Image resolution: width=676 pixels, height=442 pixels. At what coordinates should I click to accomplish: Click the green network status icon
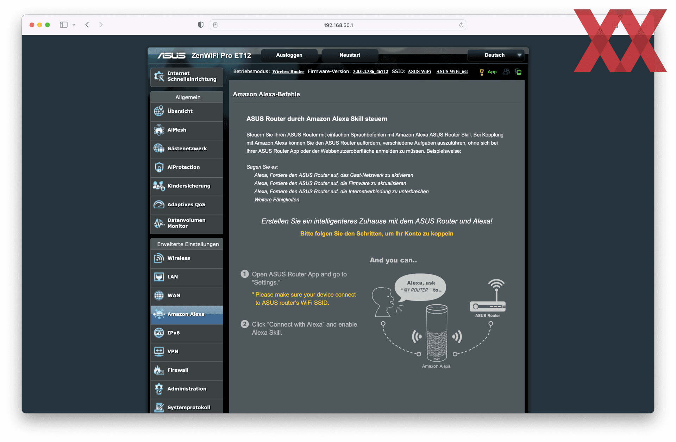click(x=518, y=72)
